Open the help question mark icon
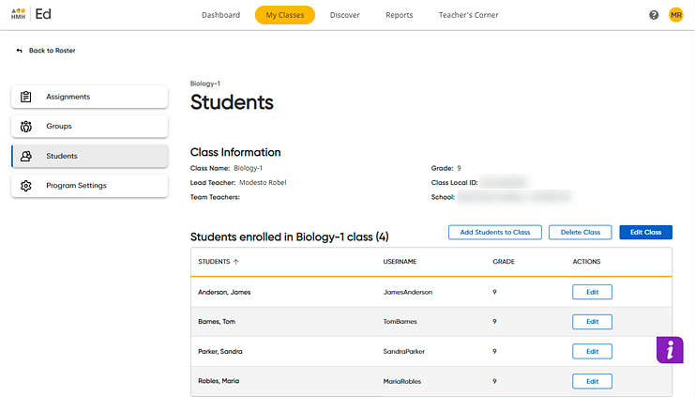Screen dimensions: 695x397 pyautogui.click(x=654, y=15)
